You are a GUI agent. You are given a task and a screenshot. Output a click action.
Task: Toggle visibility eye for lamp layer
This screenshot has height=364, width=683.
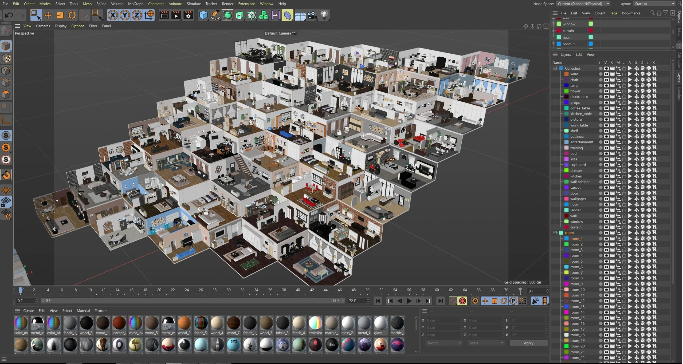coord(606,85)
